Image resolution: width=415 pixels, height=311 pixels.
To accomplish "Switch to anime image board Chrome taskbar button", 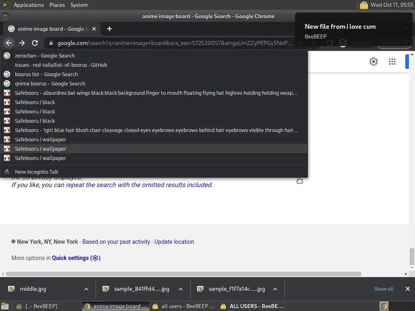I will (x=116, y=306).
